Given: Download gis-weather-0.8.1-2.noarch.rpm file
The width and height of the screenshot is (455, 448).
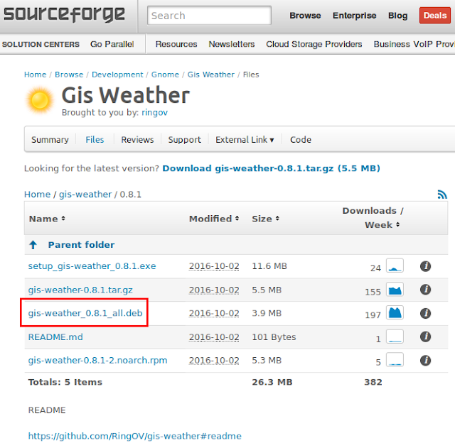Looking at the screenshot, I should click(x=97, y=361).
